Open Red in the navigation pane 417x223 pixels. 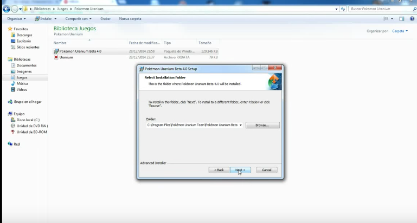point(14,144)
